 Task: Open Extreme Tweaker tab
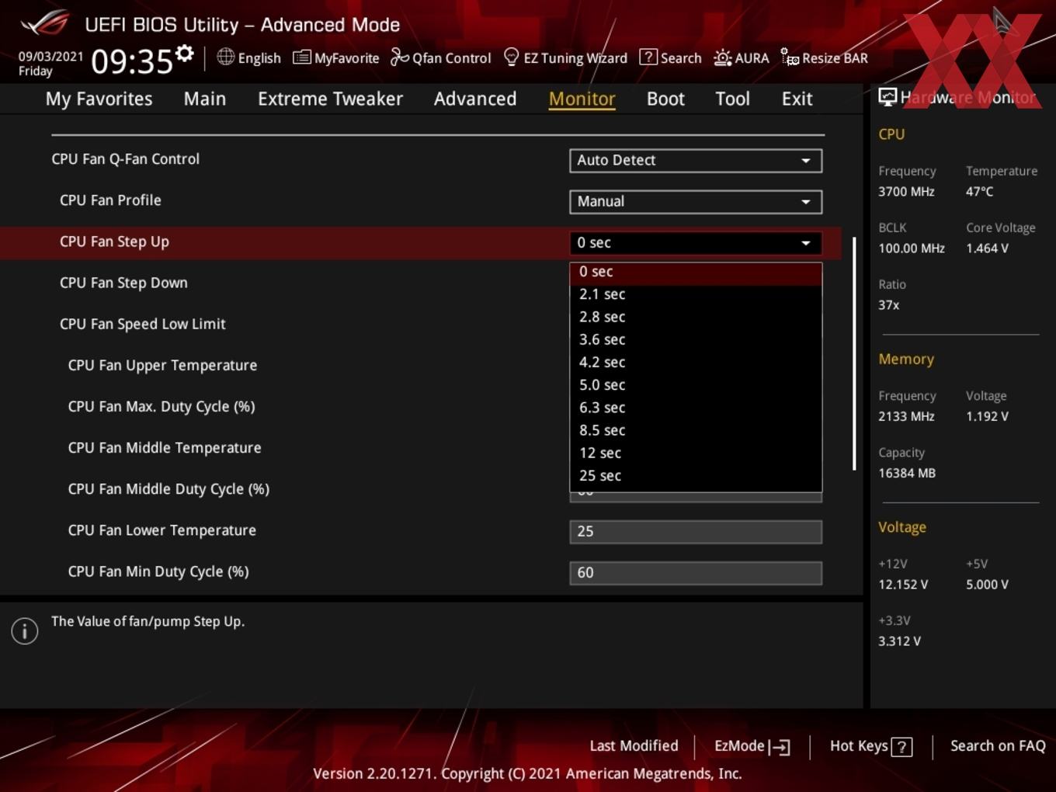[330, 99]
